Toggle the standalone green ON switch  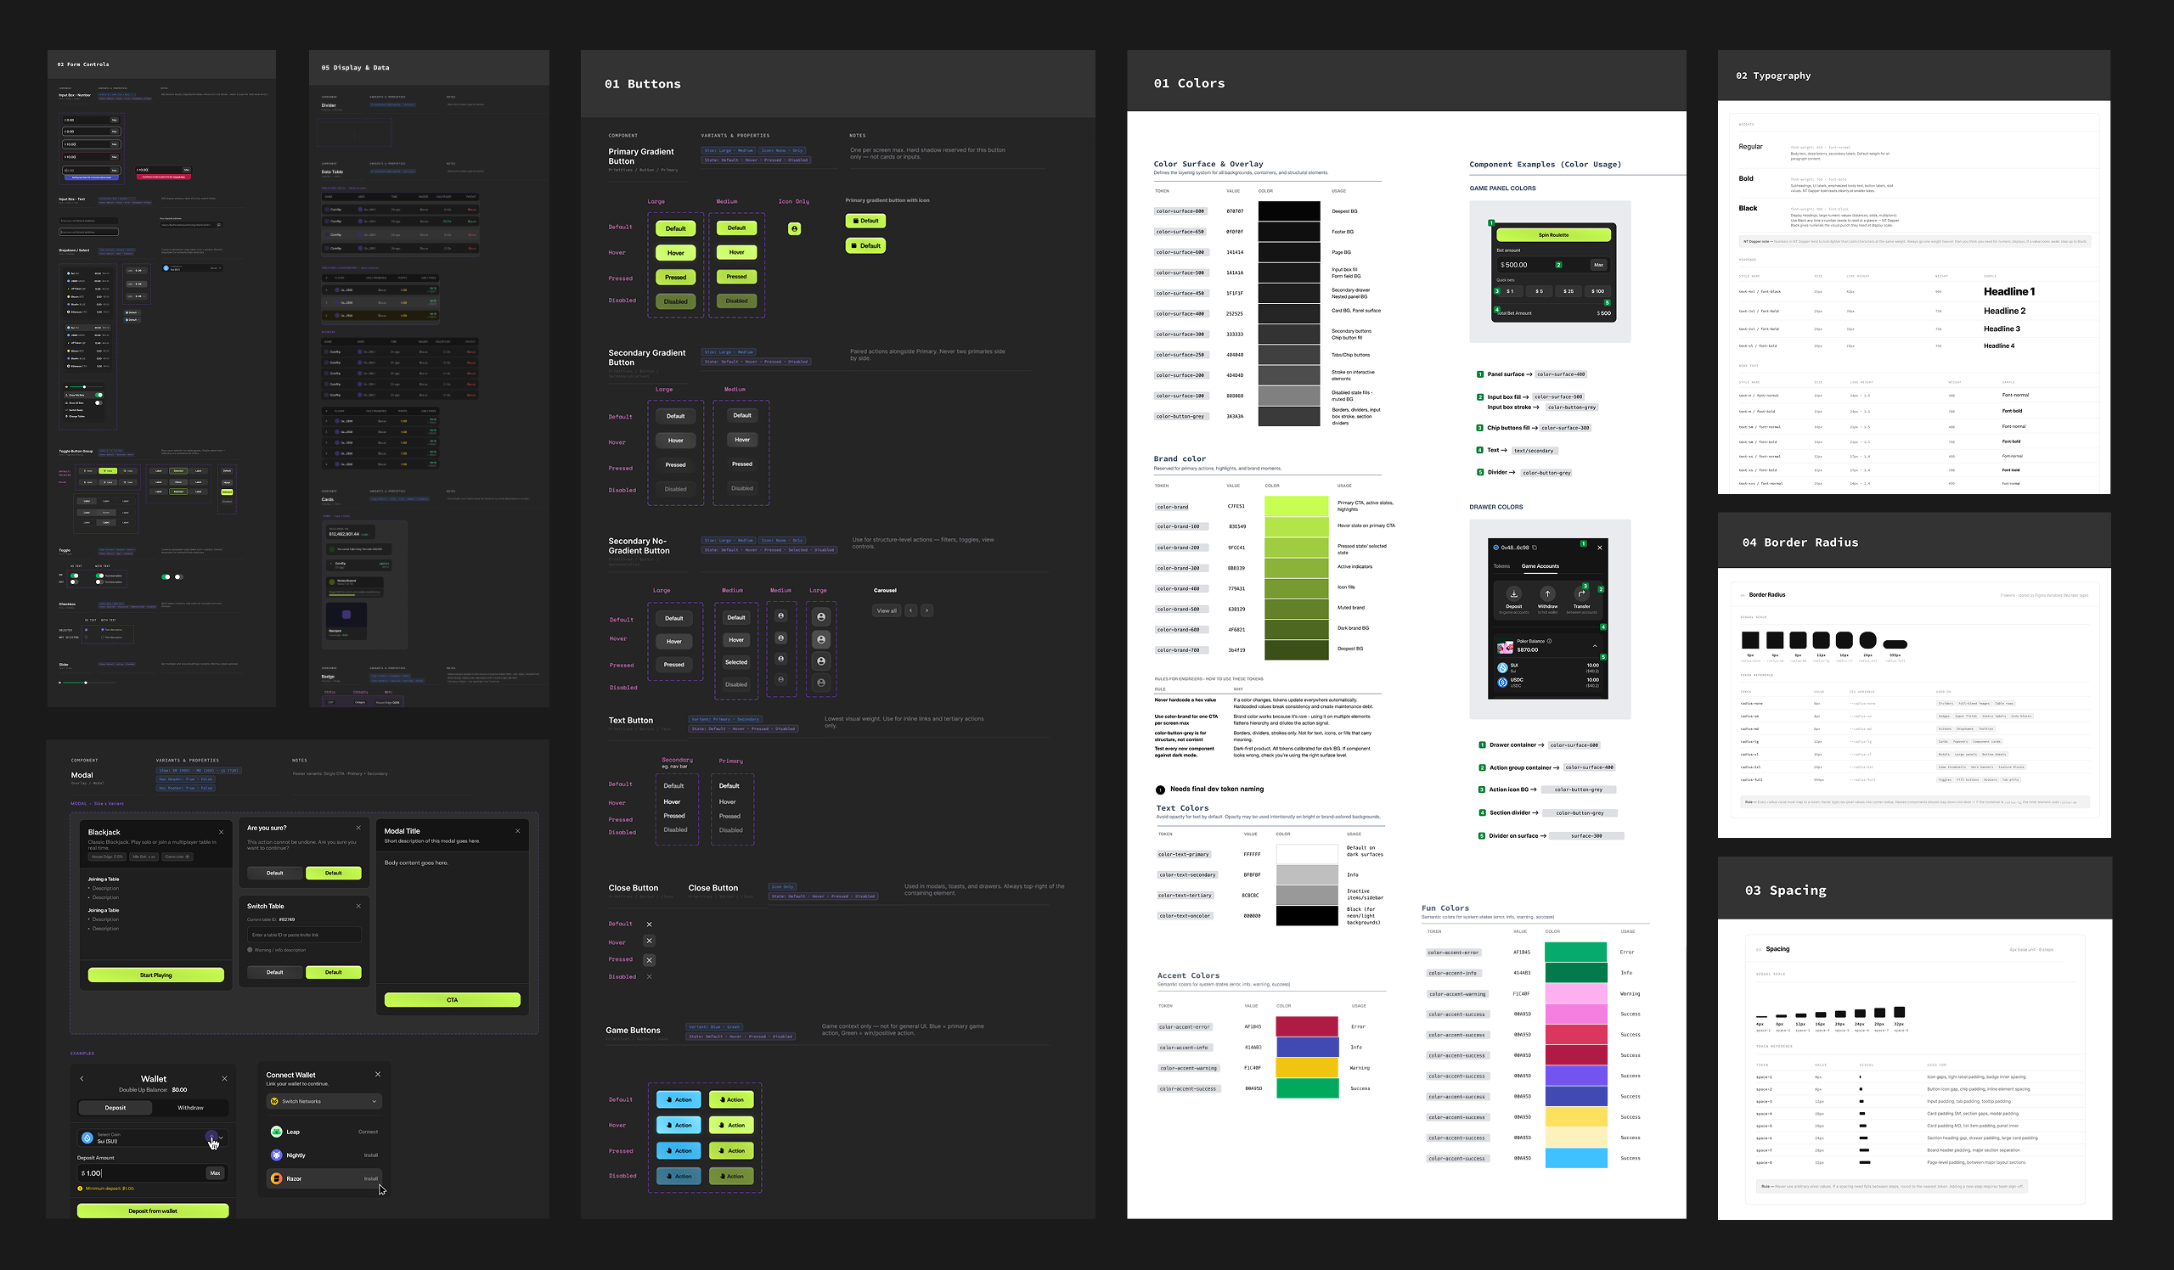coord(166,576)
